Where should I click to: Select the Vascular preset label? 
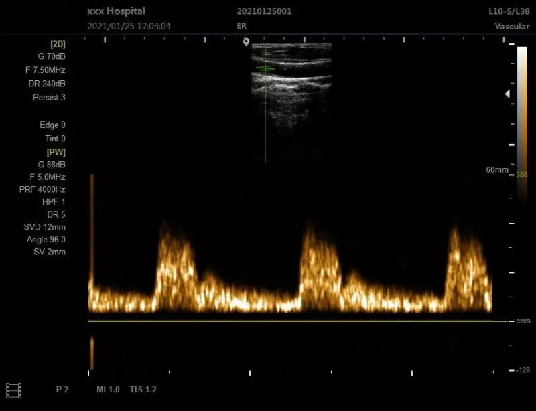[511, 26]
